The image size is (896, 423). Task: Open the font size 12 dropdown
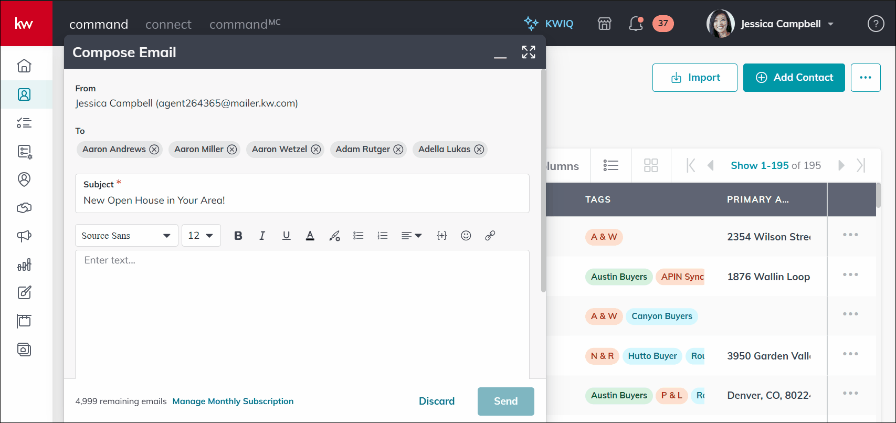pyautogui.click(x=201, y=236)
